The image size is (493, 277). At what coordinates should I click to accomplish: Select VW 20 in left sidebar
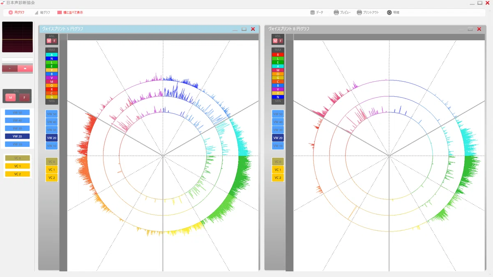[x=17, y=136]
